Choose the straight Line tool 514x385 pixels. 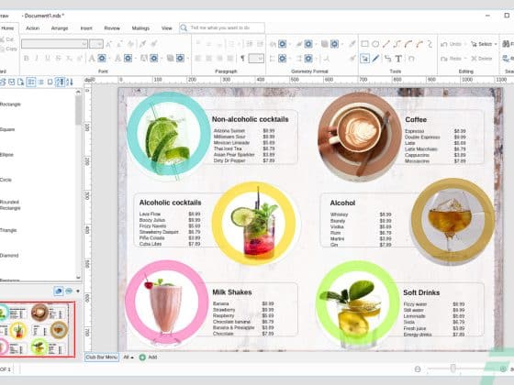point(386,44)
